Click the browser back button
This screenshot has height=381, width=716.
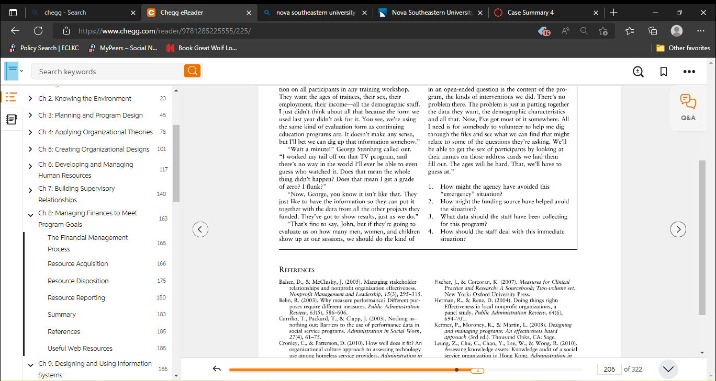(x=15, y=31)
